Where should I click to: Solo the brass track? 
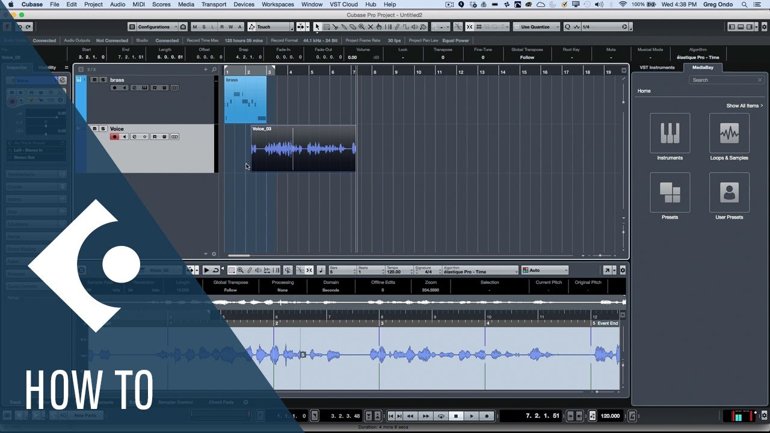point(103,79)
